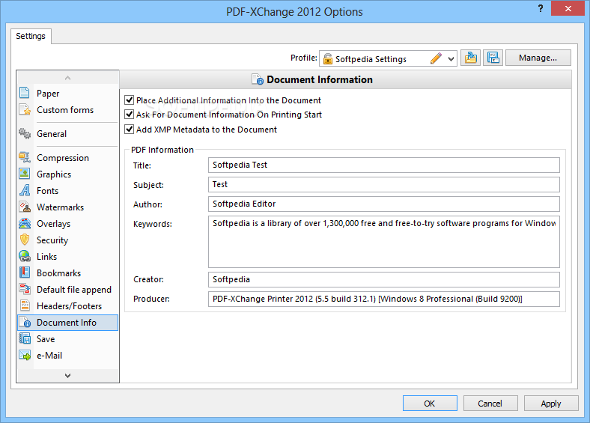Open the Fonts settings page
The width and height of the screenshot is (590, 423).
[67, 190]
